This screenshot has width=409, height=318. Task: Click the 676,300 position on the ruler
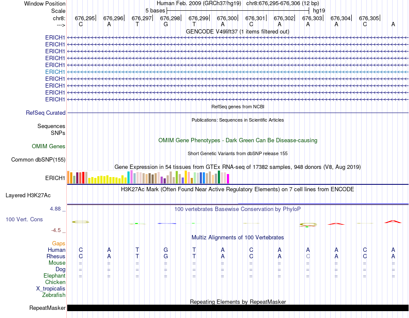(x=227, y=18)
